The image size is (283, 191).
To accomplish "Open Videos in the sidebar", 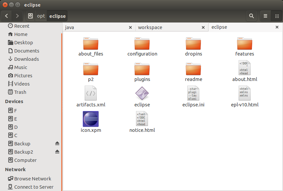I will [31, 84].
